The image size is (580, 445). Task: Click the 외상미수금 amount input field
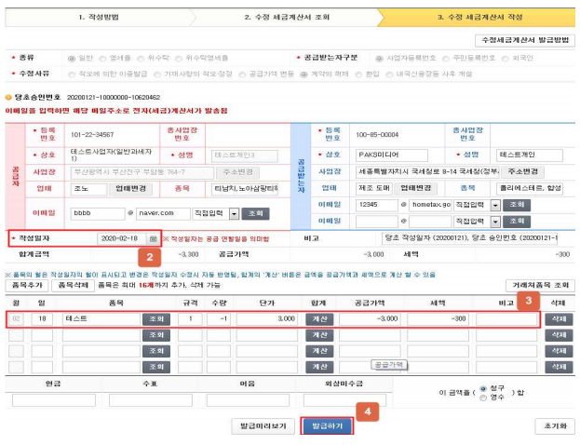coord(344,400)
